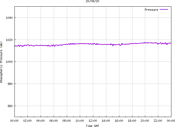Click the Atmospheric Pressure (mb) axis title

[1, 62]
